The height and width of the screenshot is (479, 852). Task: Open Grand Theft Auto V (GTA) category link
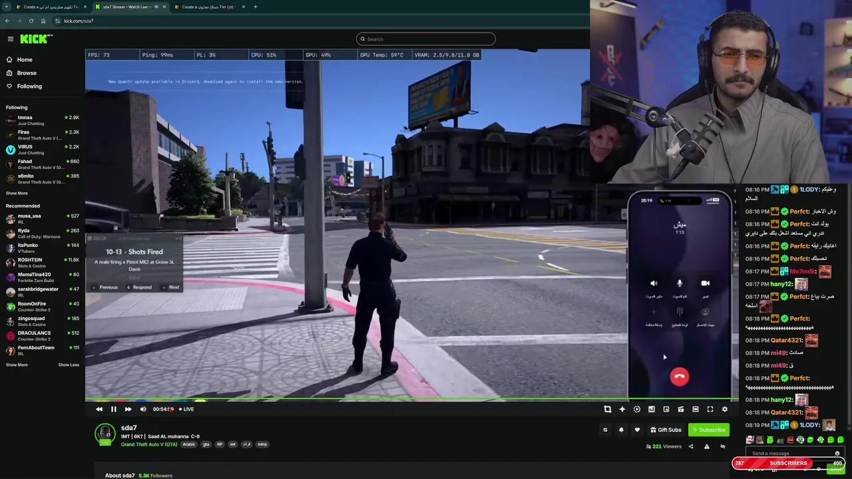click(x=149, y=444)
